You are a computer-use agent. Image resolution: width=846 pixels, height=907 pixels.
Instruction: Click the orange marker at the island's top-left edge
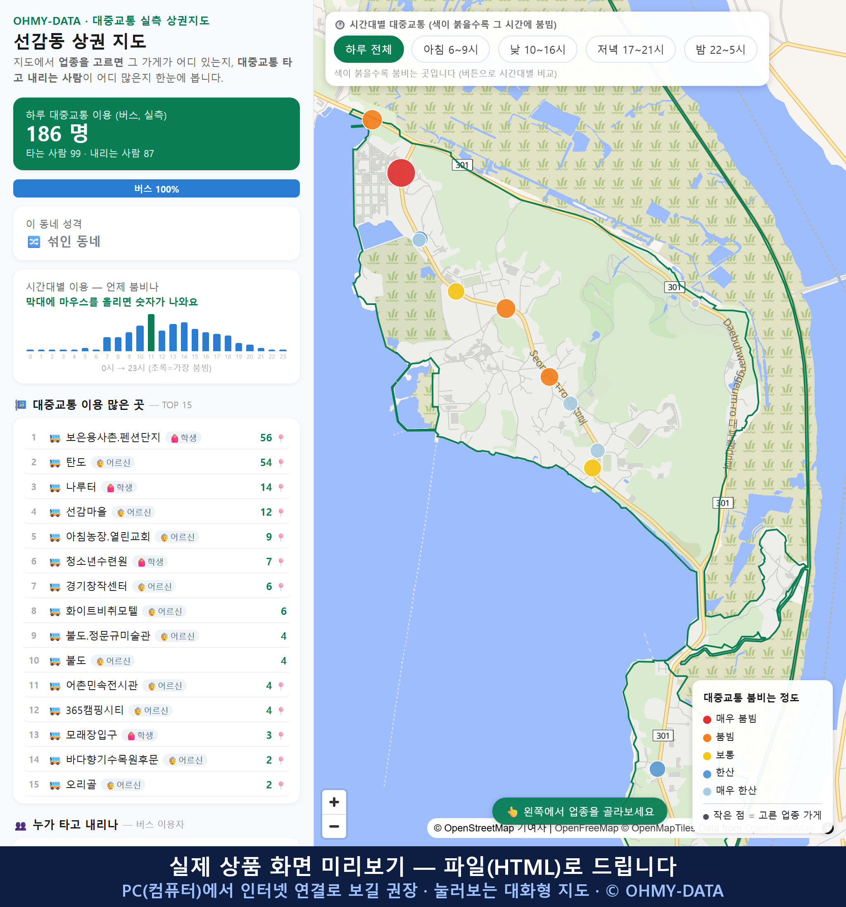click(372, 120)
